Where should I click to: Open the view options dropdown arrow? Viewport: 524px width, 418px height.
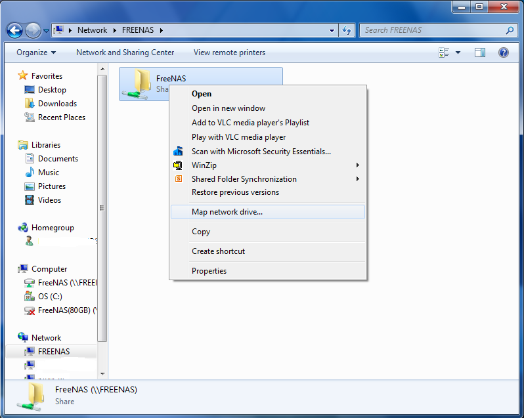point(458,52)
